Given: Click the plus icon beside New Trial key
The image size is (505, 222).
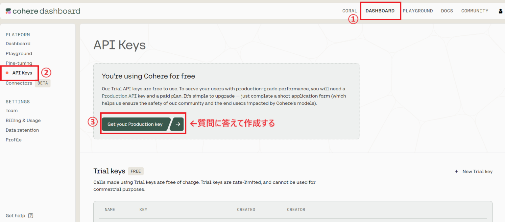Looking at the screenshot, I should pos(457,171).
